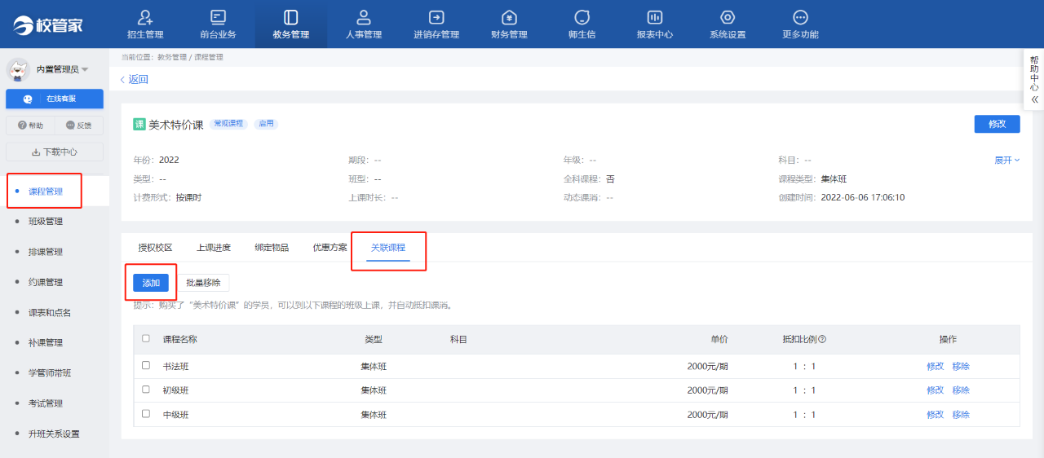Click 返回 to go back
The image size is (1044, 458).
135,79
